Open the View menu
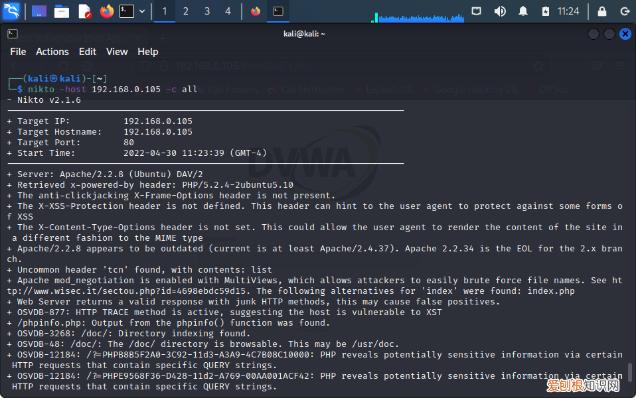636x398 pixels. point(117,52)
